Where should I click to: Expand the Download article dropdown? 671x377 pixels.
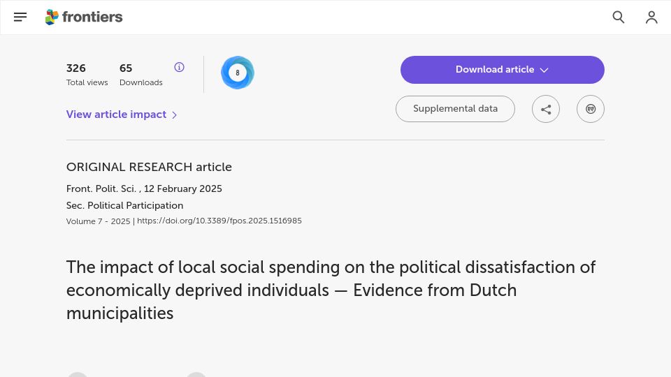(503, 70)
